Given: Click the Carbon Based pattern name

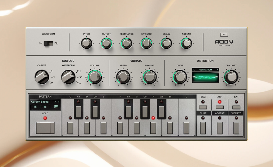Looking at the screenshot, I should [40, 101].
